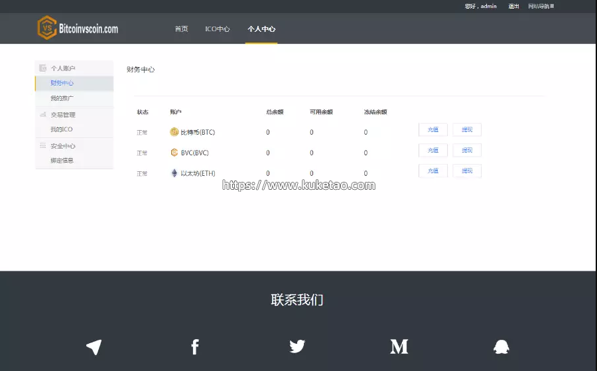
Task: Click the 交易管理 chart icon in sidebar
Action: (x=42, y=114)
